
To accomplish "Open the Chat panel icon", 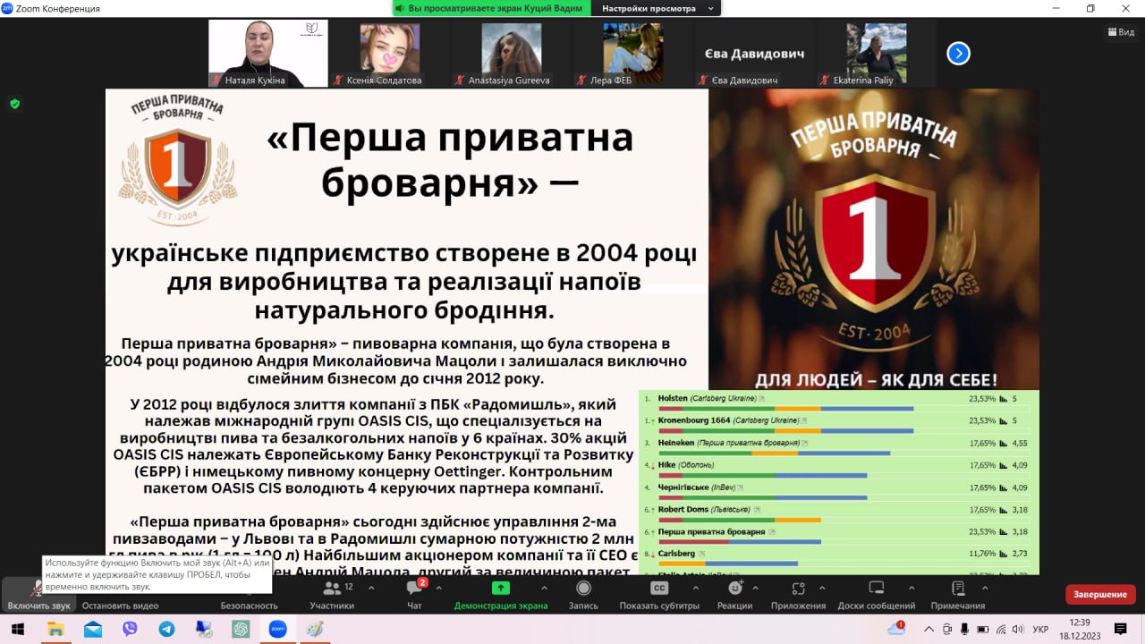I will [x=414, y=589].
